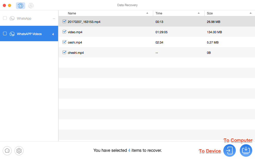The height and width of the screenshot is (159, 255).
Task: Open the Settings gear
Action: [19, 150]
